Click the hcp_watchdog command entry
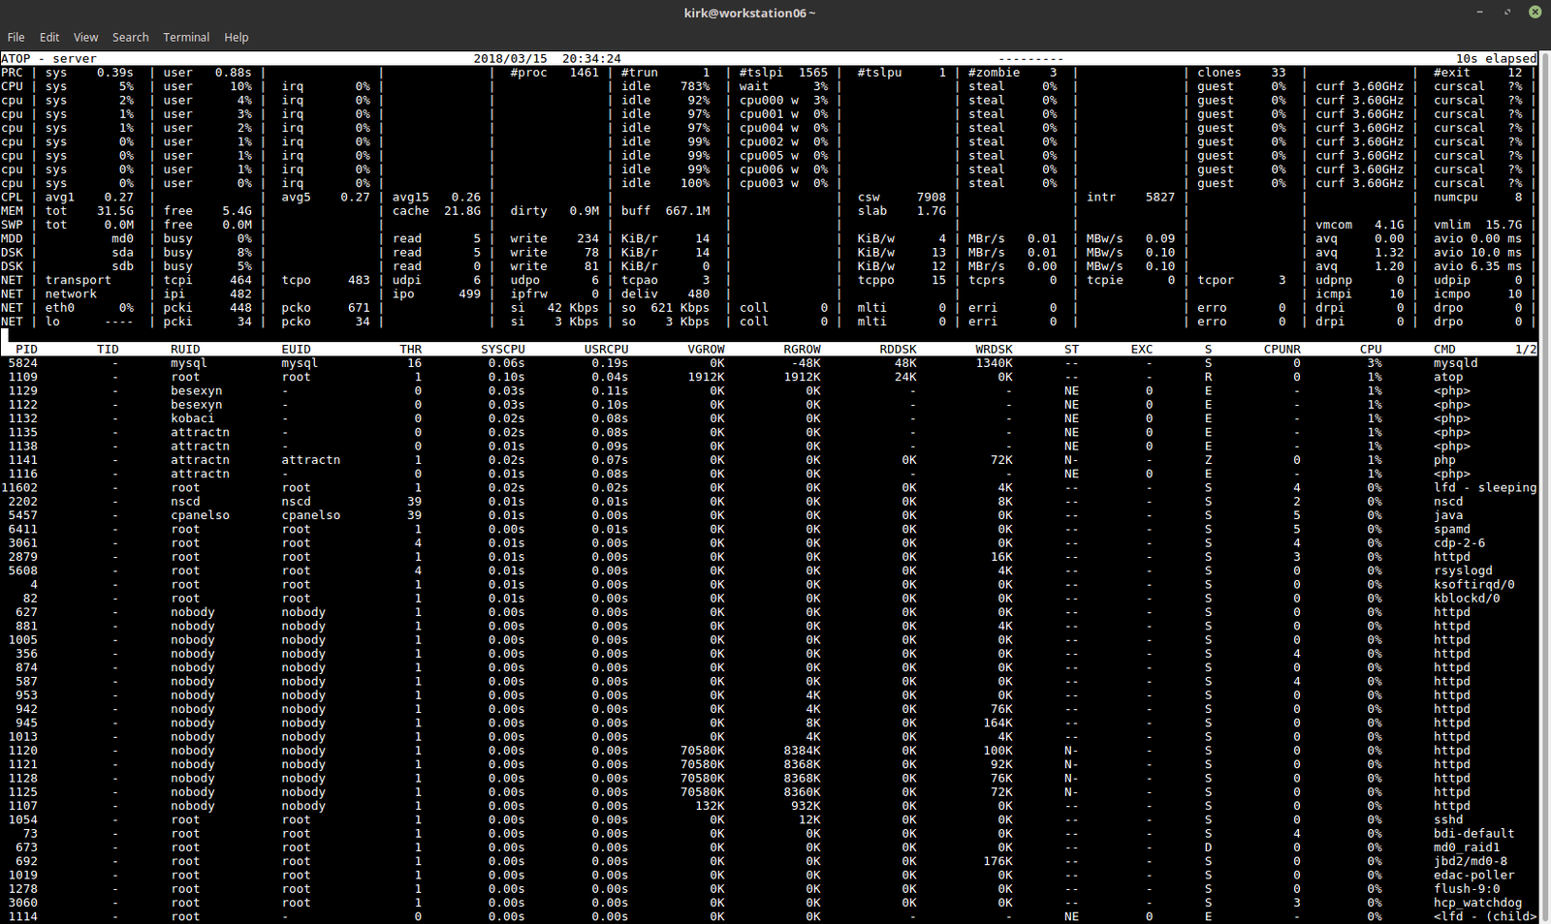This screenshot has height=924, width=1551. point(1478,903)
